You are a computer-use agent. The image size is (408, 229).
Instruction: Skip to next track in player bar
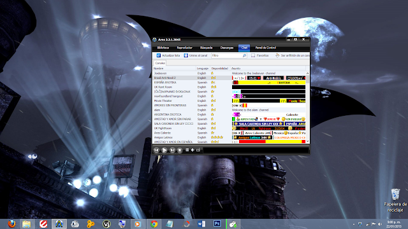pos(172,150)
